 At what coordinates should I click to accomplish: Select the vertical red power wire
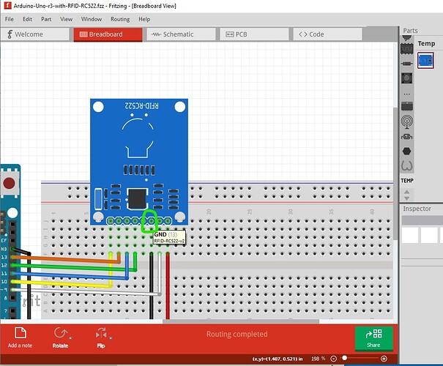(x=168, y=285)
